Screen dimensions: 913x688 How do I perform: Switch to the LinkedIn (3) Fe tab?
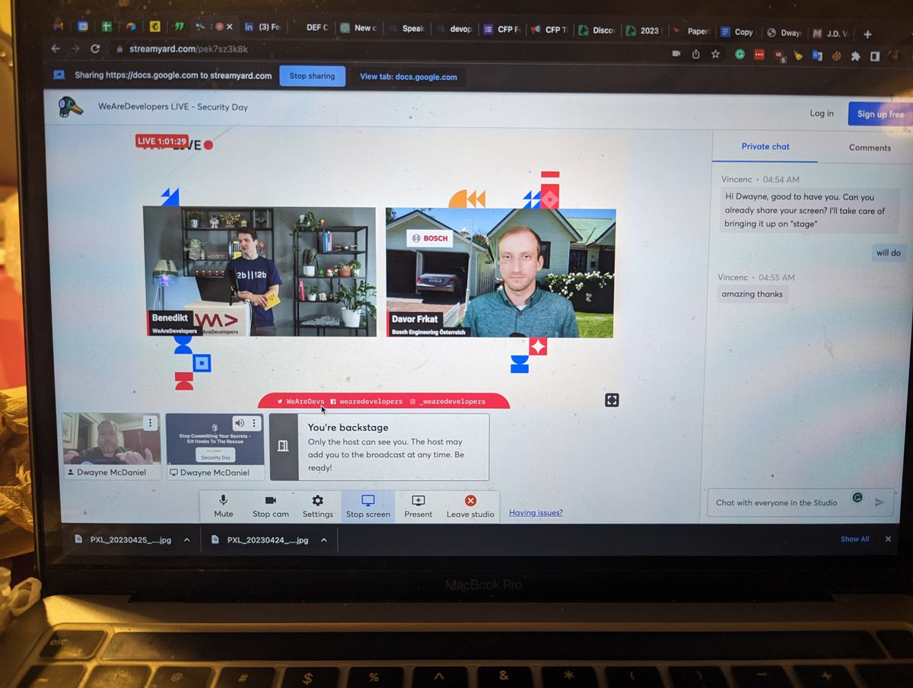coord(262,27)
